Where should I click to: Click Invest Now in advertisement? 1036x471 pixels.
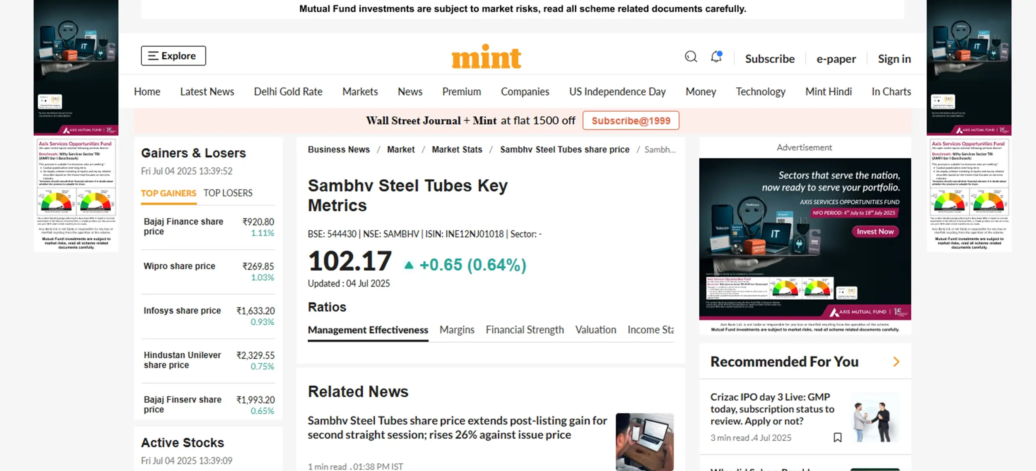(875, 231)
